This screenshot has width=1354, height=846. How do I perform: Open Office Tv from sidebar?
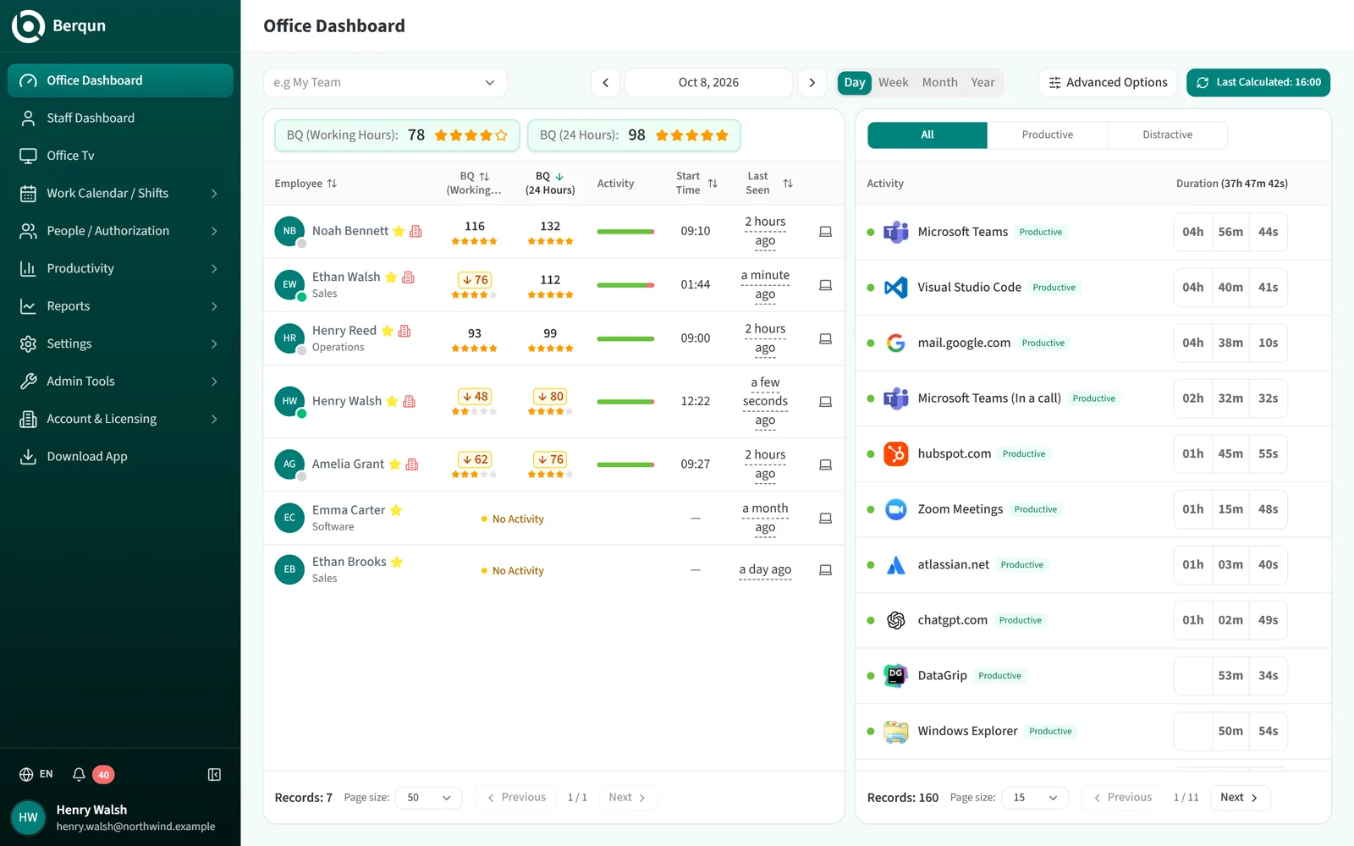(120, 156)
